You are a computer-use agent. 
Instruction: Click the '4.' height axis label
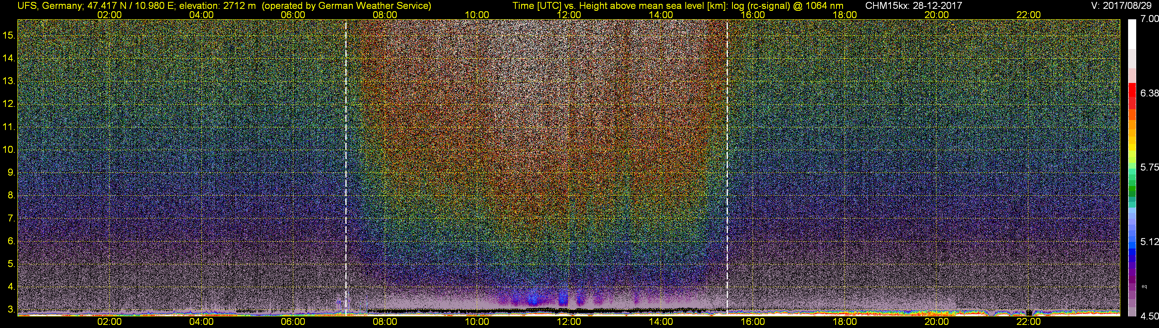[x=11, y=287]
